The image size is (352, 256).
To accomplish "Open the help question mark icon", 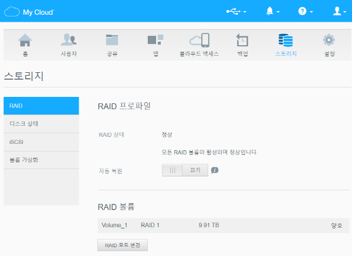I will [302, 11].
